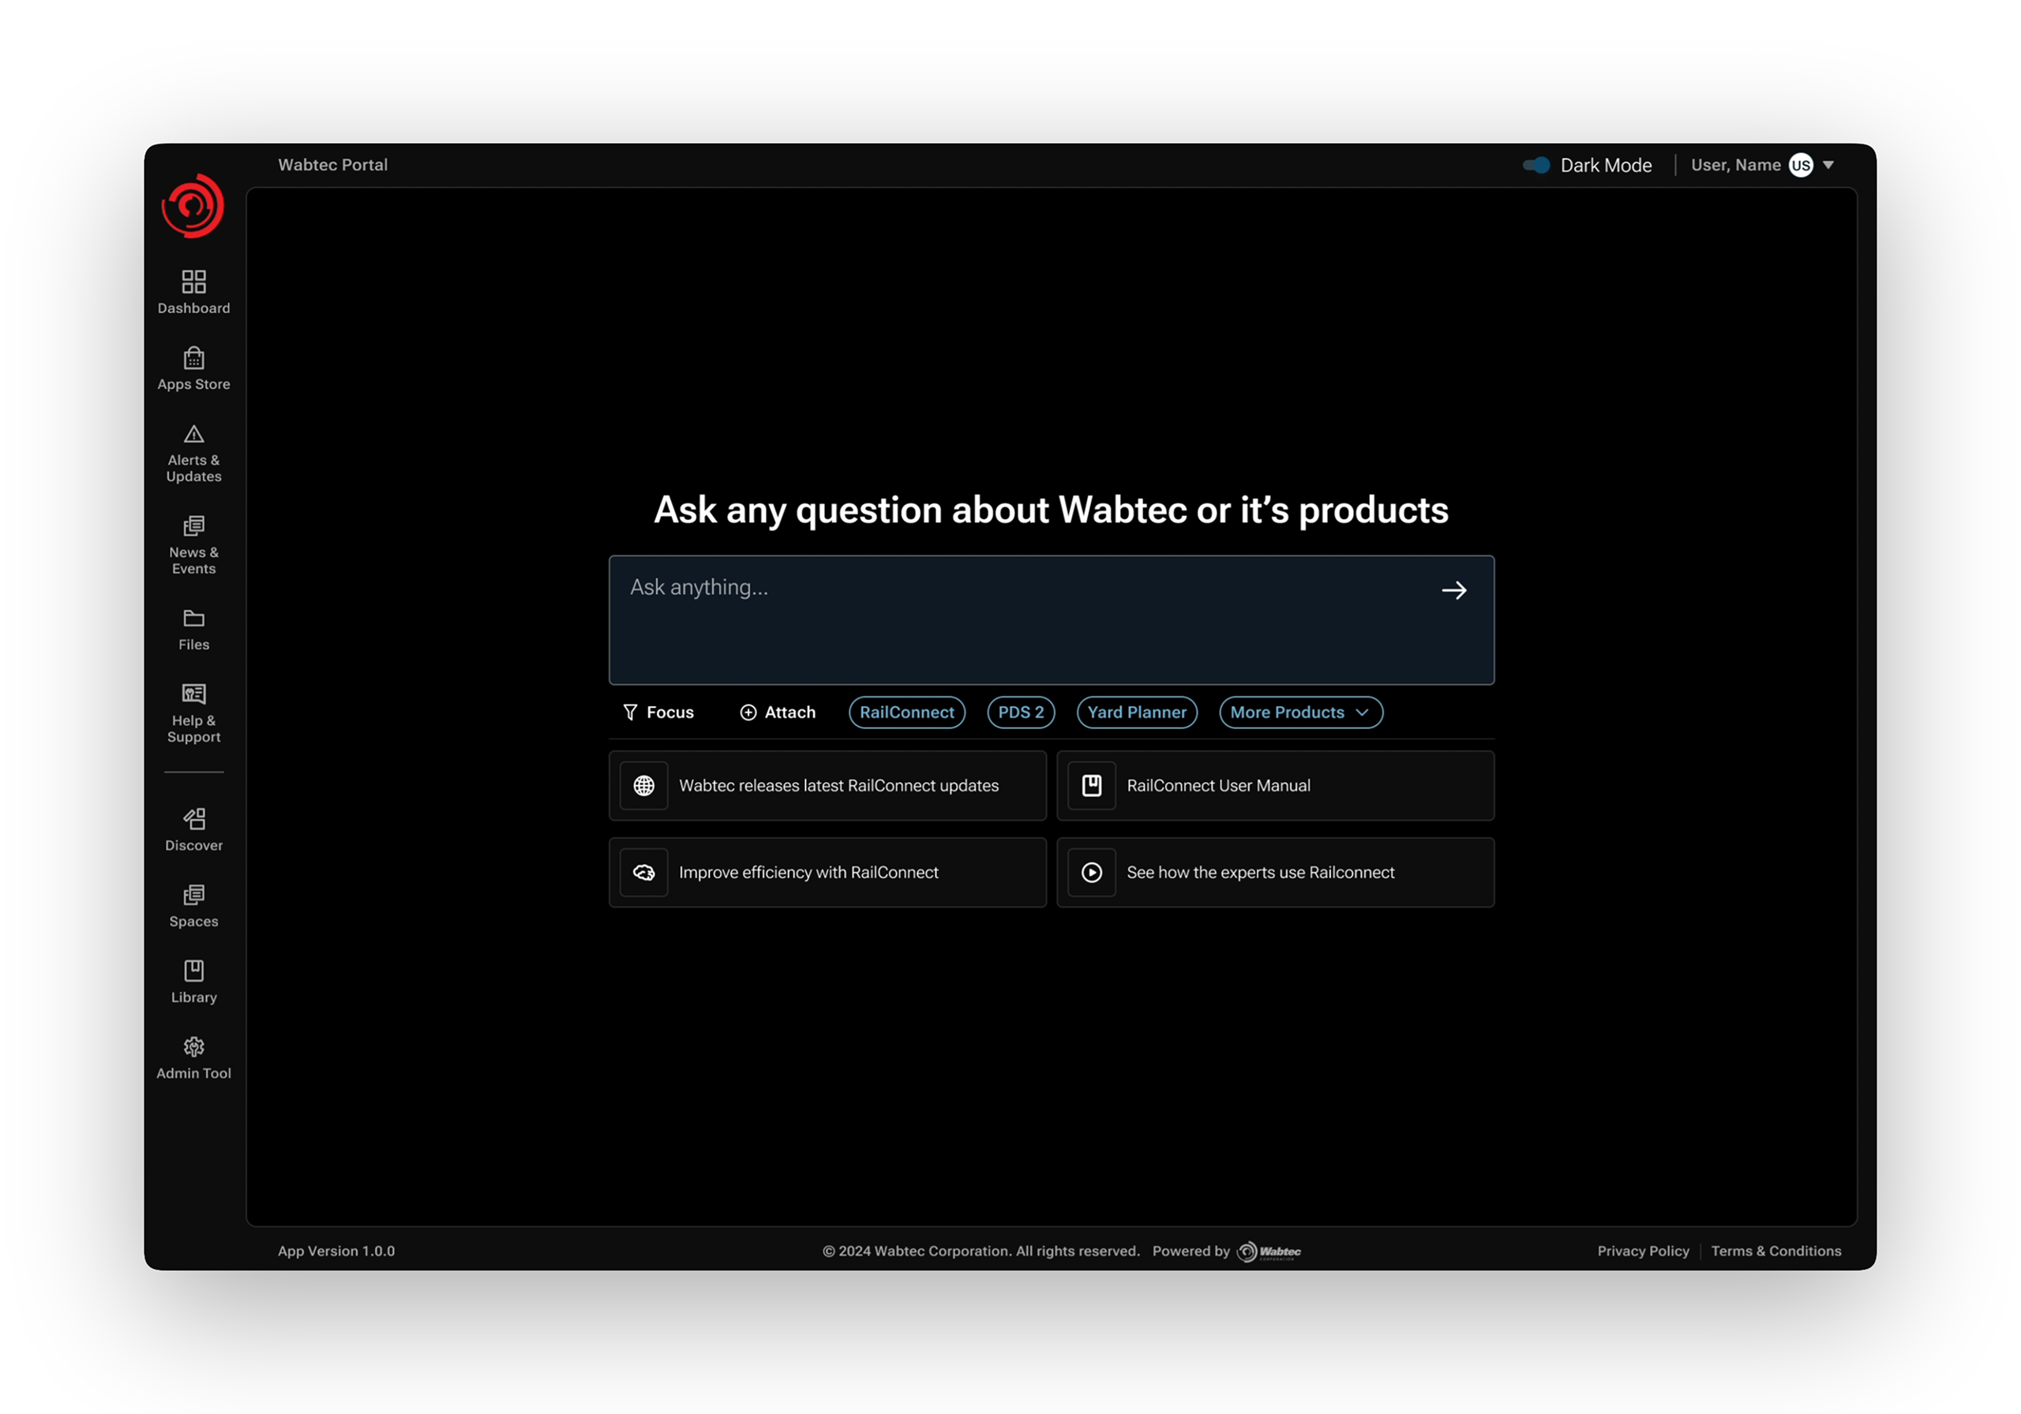Submit question with the arrow icon
The width and height of the screenshot is (2021, 1414).
(1454, 590)
